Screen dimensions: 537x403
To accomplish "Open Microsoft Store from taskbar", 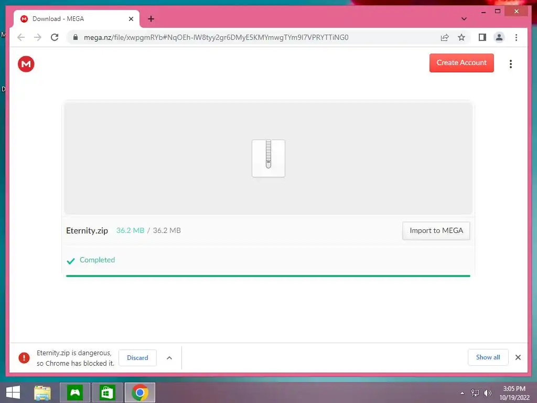I will coord(107,393).
